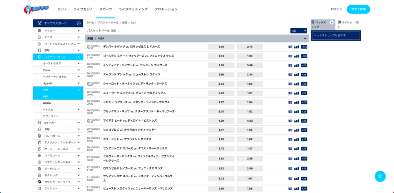This screenshot has width=394, height=193.
Task: Open +170 more markets for Nuggets match
Action: (304, 47)
